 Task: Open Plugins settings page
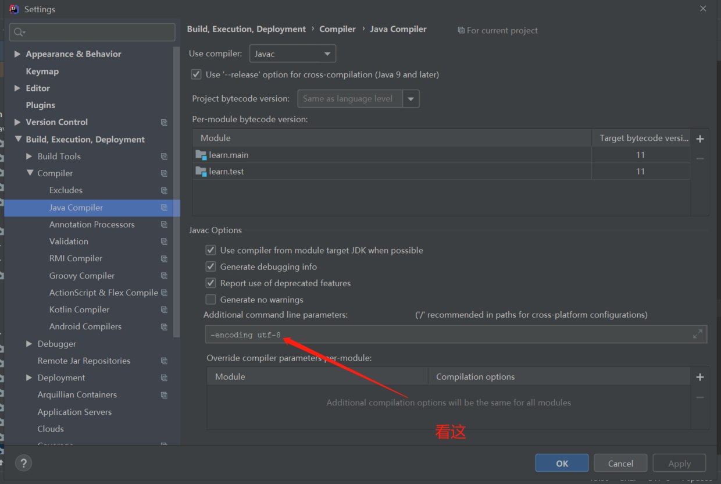point(40,105)
